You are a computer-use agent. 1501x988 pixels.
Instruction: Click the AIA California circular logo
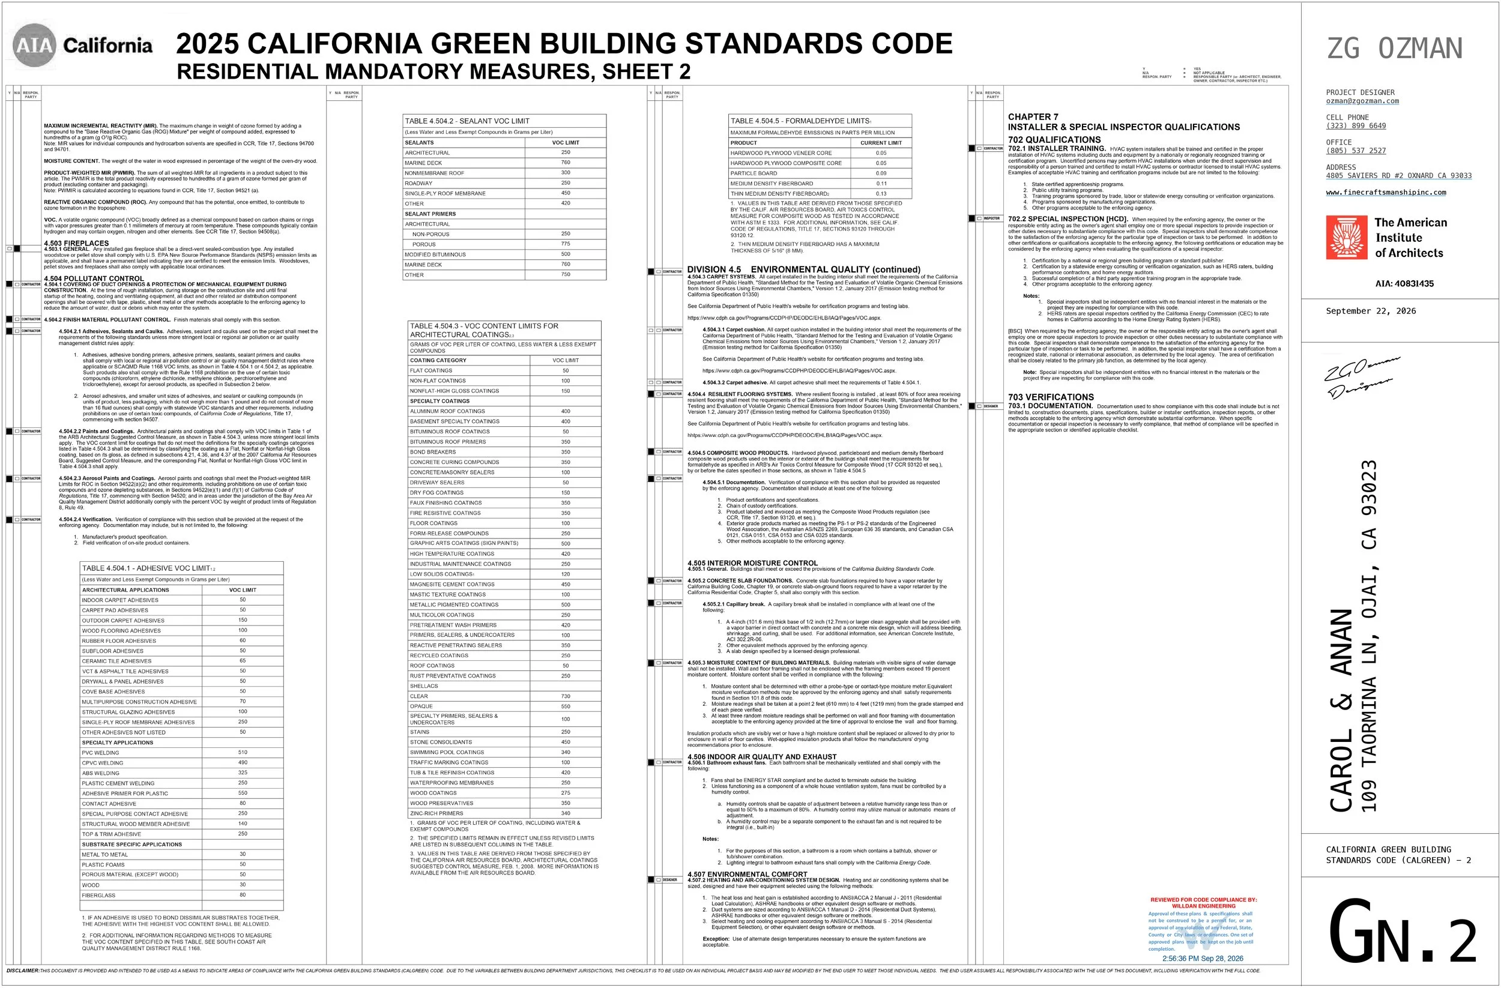click(34, 45)
